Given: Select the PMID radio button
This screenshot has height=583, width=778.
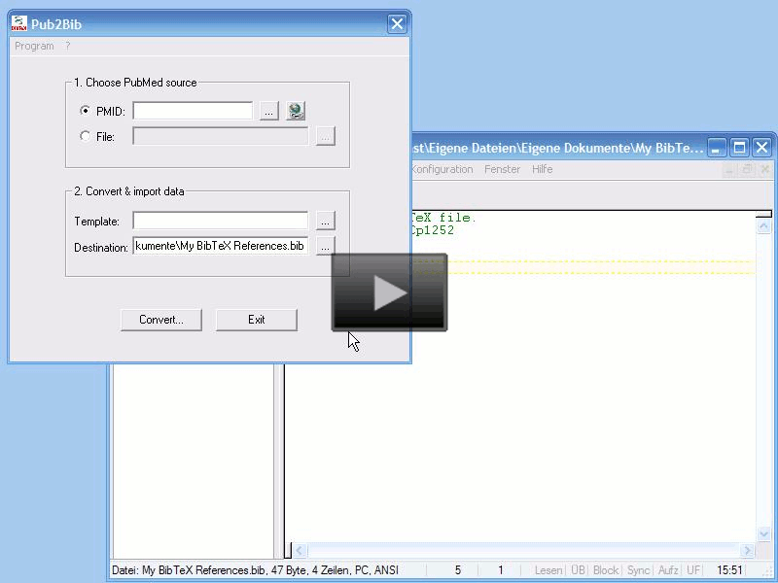Looking at the screenshot, I should pyautogui.click(x=86, y=112).
